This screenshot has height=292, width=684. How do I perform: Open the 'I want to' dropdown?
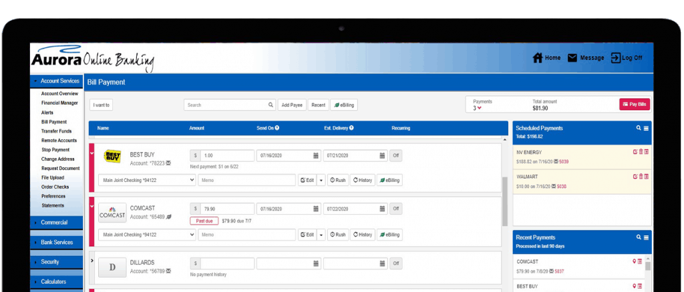(102, 105)
